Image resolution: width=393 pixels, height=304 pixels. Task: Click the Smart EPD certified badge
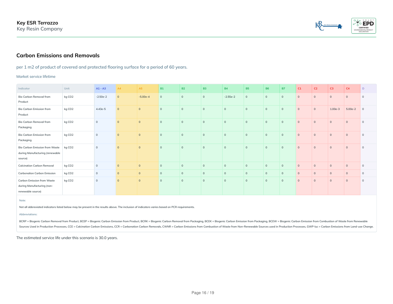(363, 25)
